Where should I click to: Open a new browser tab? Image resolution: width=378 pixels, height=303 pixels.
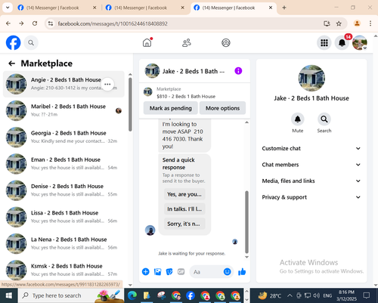284,8
